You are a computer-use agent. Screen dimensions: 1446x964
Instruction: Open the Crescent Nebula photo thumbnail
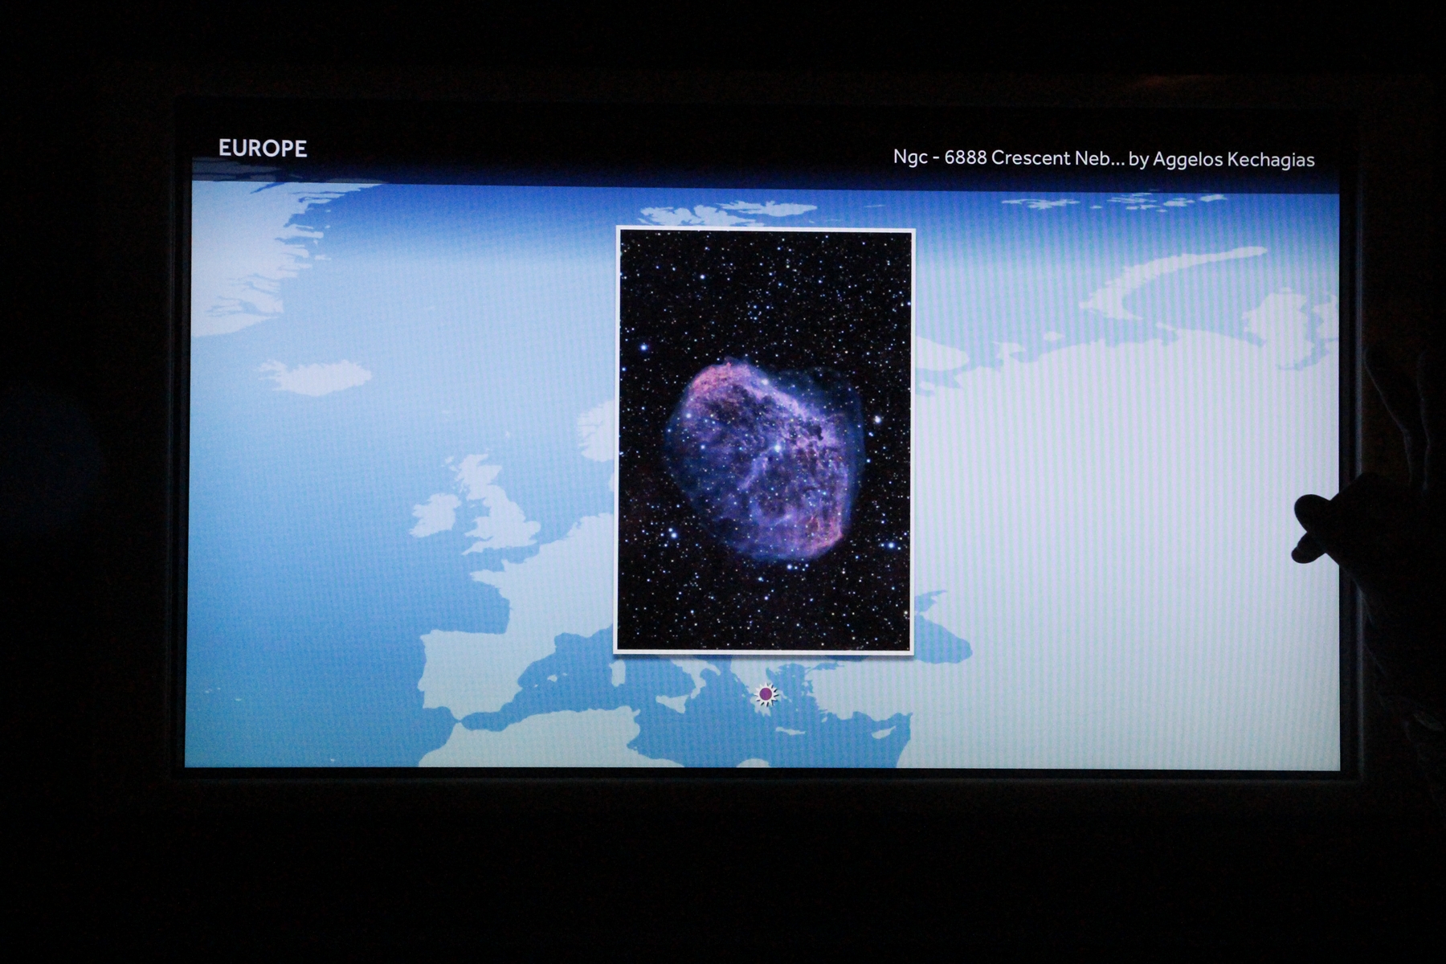point(765,440)
